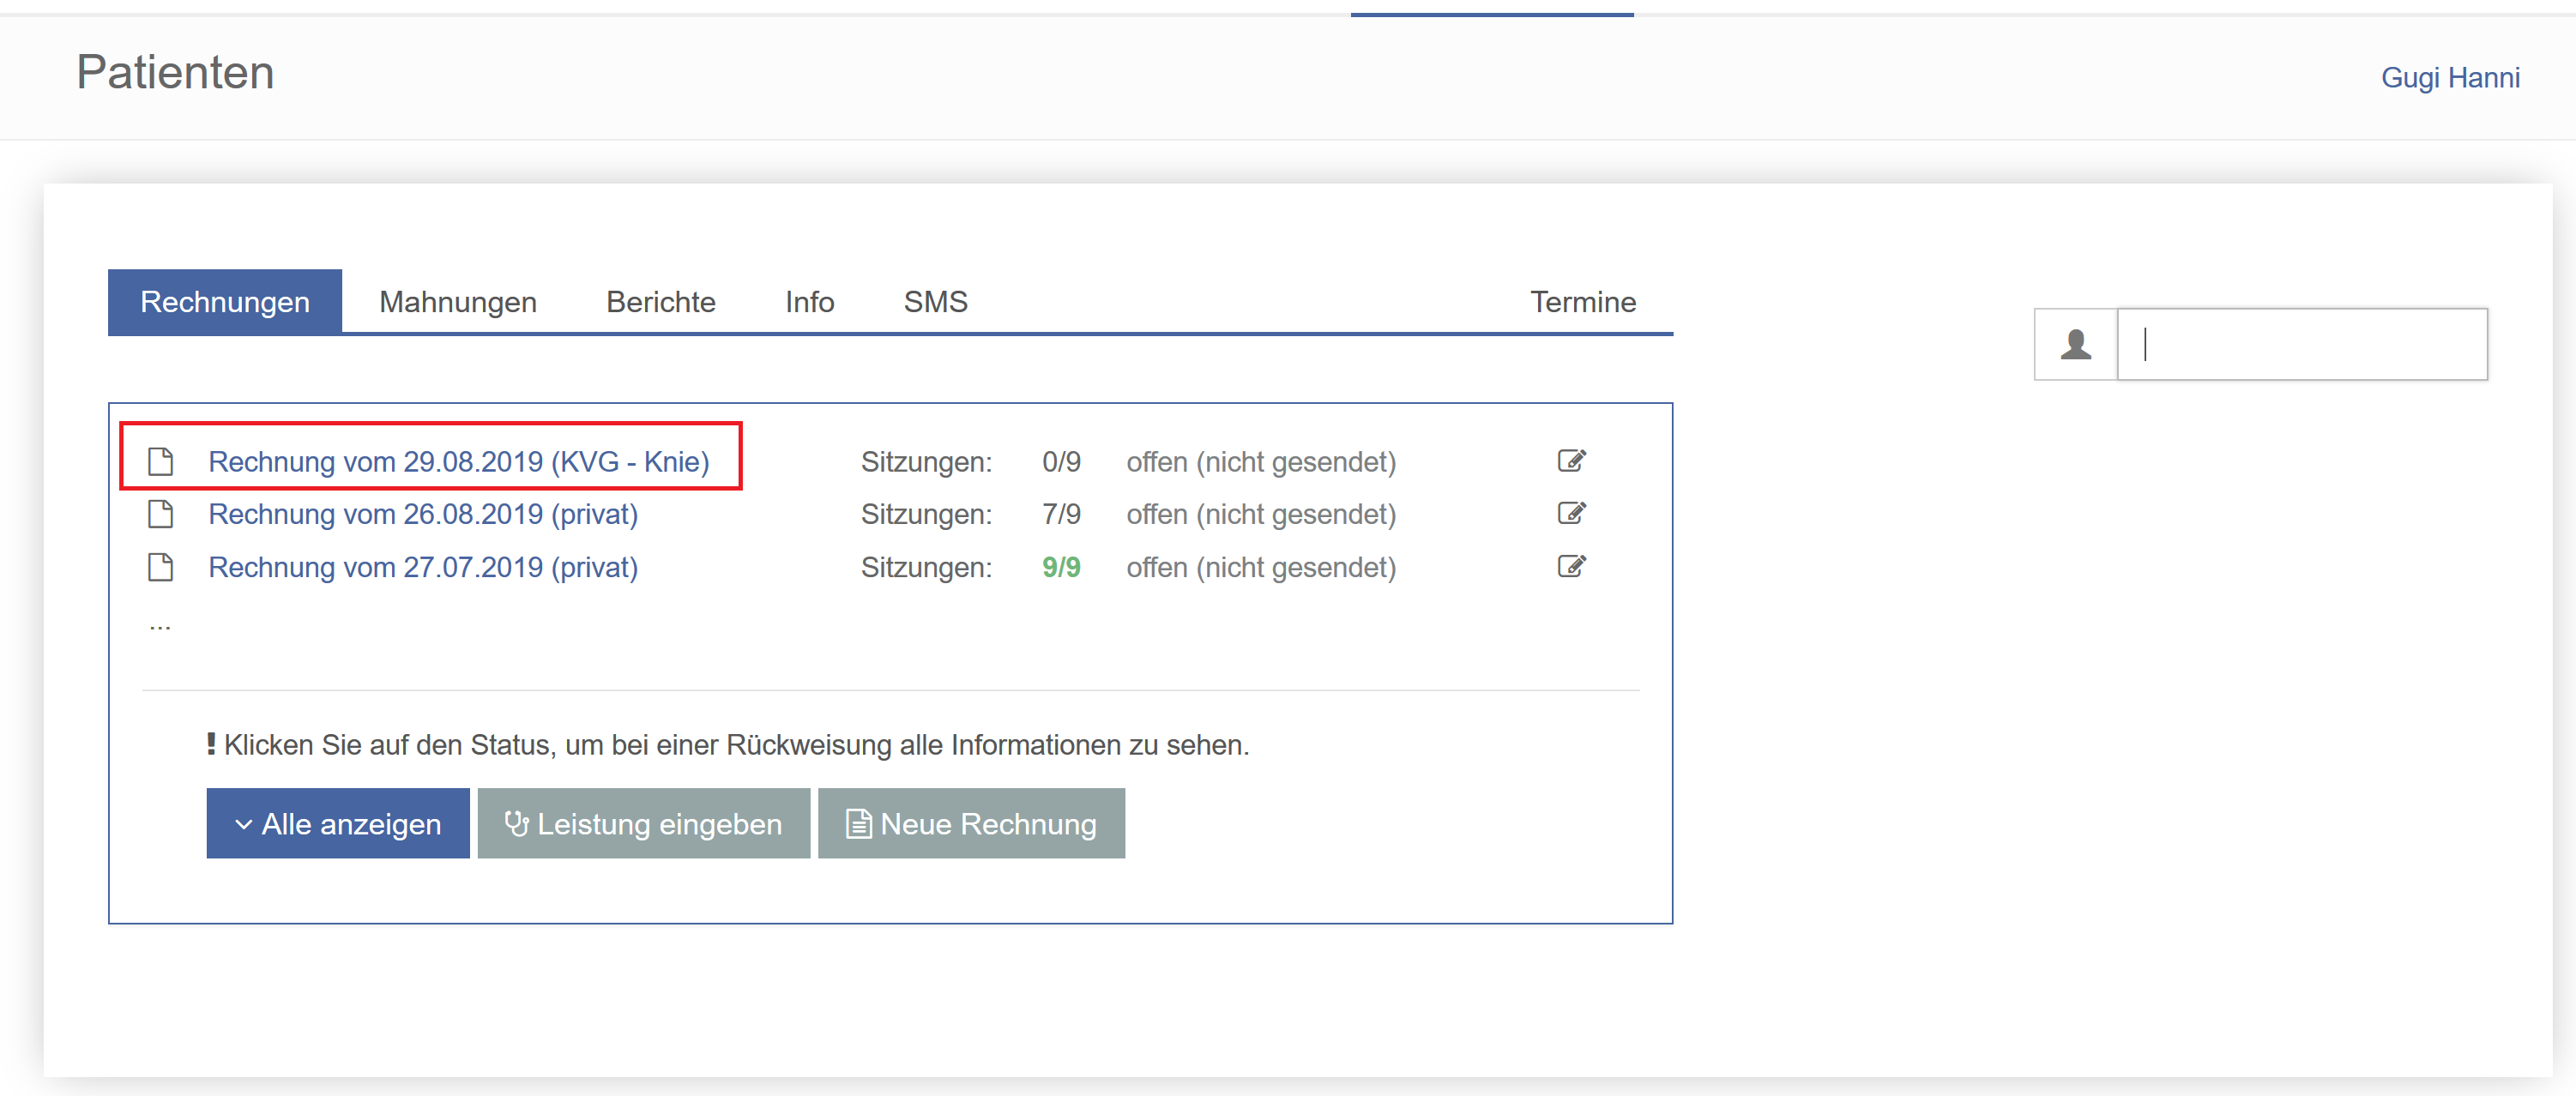2576x1096 pixels.
Task: Open the SMS tab
Action: pyautogui.click(x=935, y=301)
